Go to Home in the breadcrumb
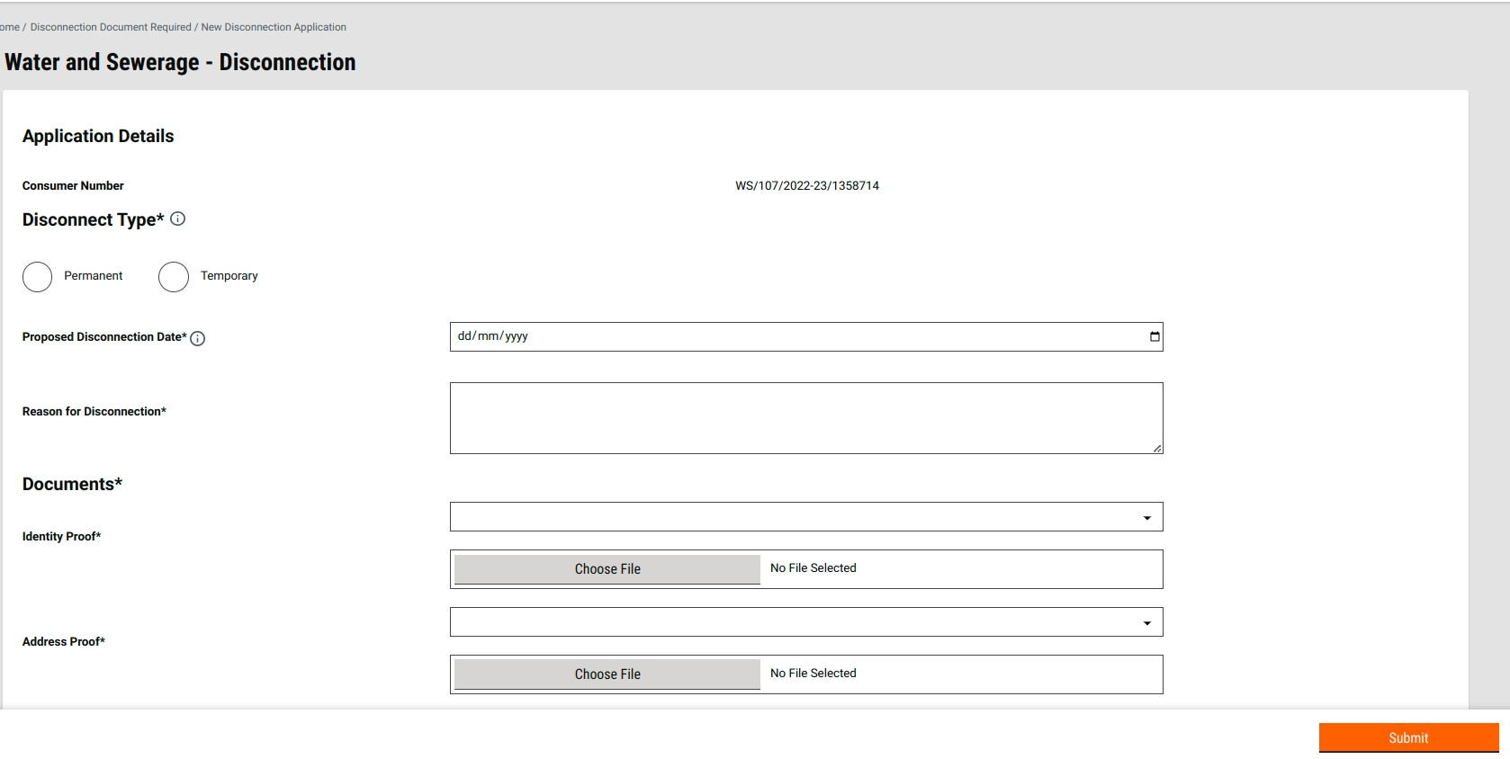Viewport: 1510px width, 759px height. 9,27
